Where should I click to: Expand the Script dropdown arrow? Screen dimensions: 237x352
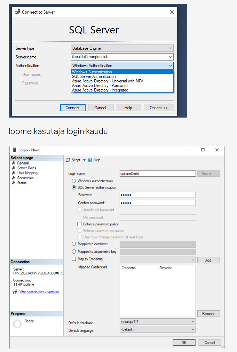click(84, 160)
